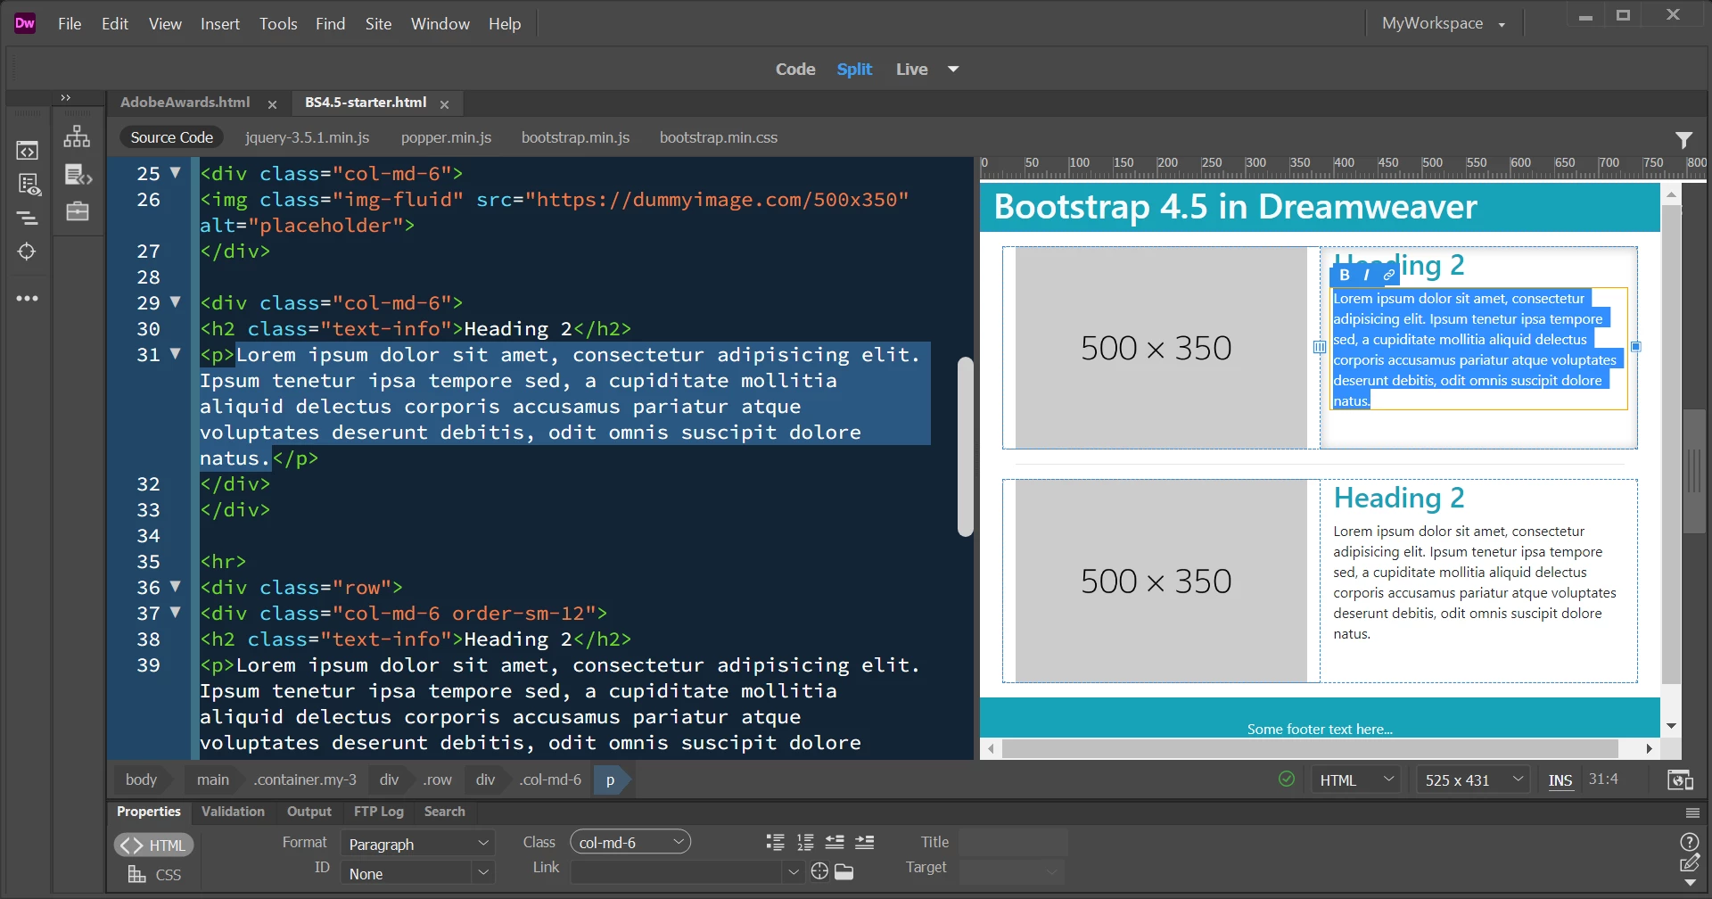This screenshot has width=1712, height=899.
Task: Toggle Italic in Live view text toolbar
Action: click(1366, 275)
